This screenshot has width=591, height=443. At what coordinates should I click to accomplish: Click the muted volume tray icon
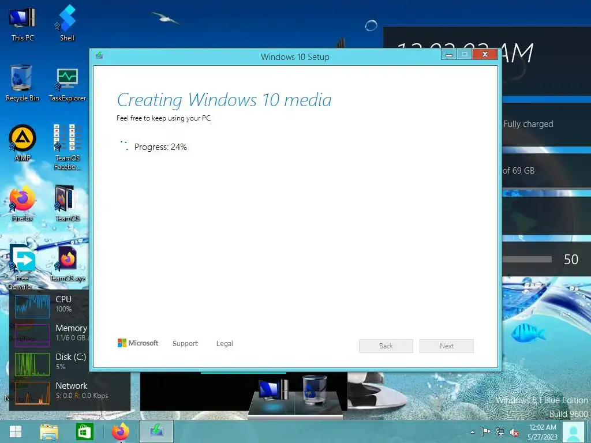click(514, 432)
